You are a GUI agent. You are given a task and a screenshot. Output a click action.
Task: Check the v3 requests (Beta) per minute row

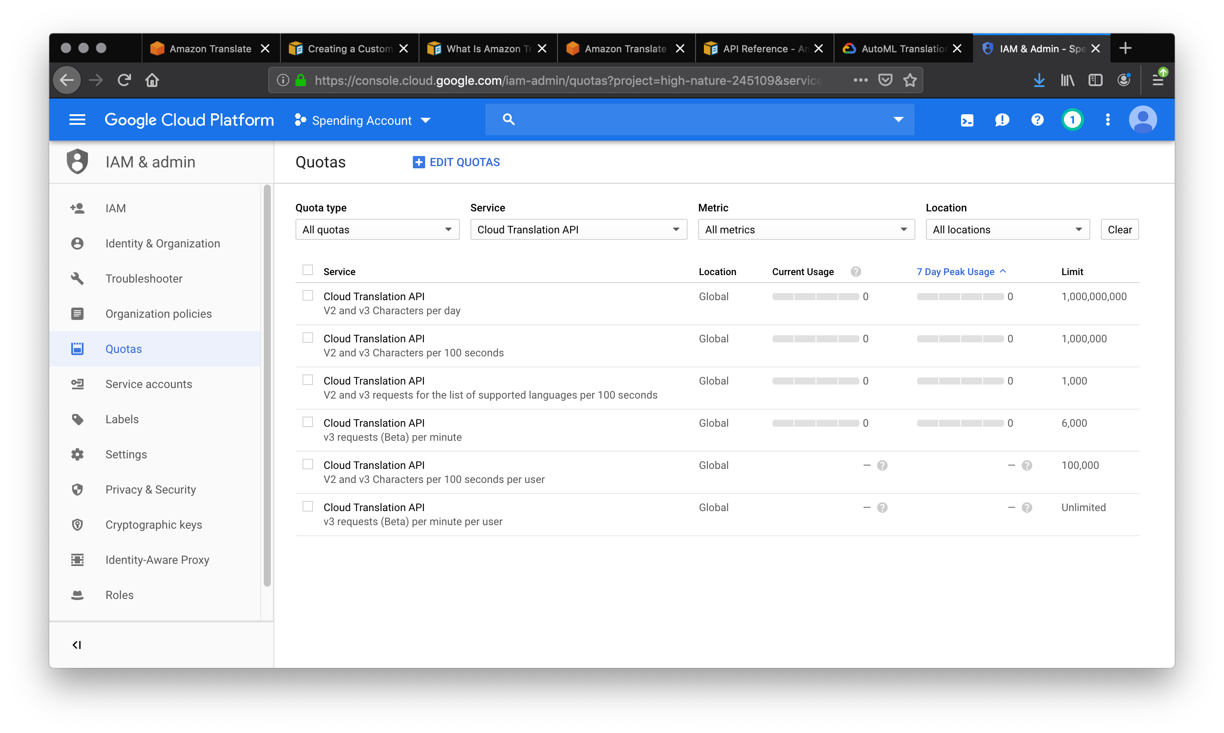[307, 422]
